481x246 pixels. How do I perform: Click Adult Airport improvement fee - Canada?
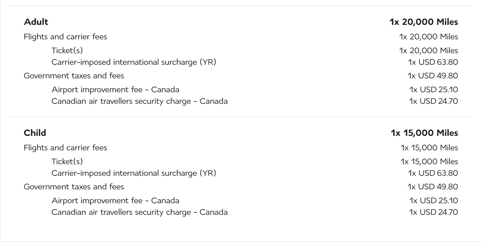[x=115, y=90]
